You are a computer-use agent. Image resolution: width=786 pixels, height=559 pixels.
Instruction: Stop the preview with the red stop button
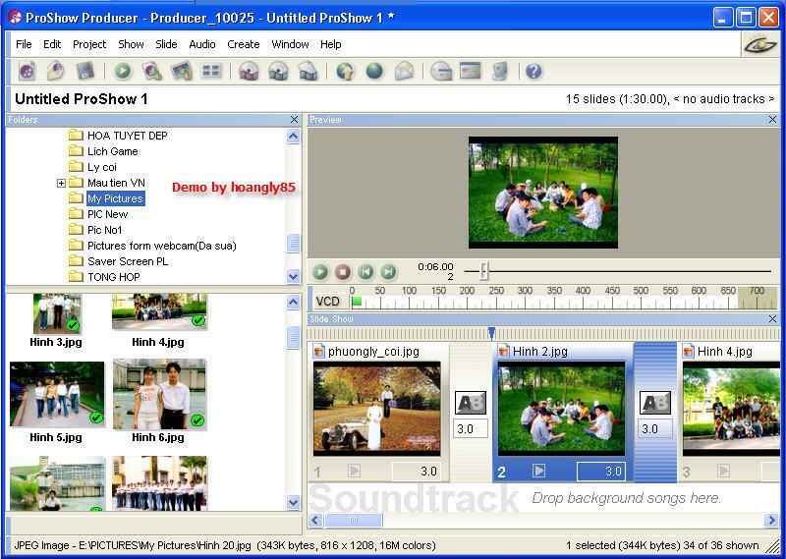coord(343,272)
